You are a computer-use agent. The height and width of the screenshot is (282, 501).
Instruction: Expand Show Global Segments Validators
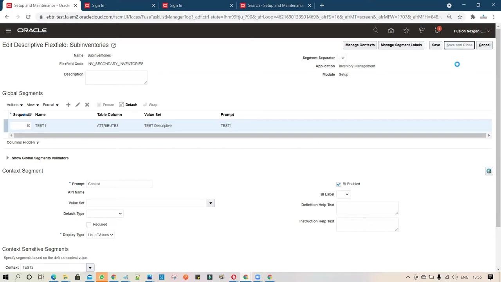(7, 158)
